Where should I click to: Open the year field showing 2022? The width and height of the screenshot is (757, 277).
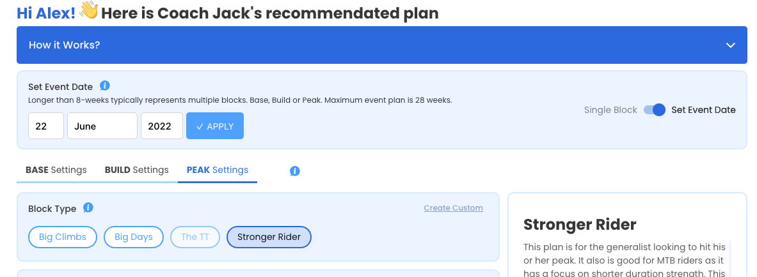(162, 126)
